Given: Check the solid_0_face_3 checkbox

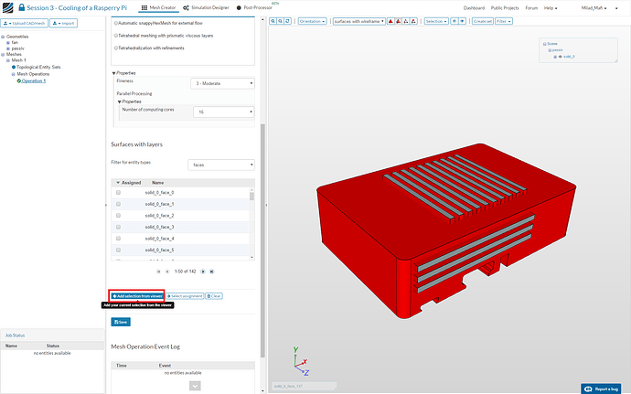Looking at the screenshot, I should pos(118,227).
